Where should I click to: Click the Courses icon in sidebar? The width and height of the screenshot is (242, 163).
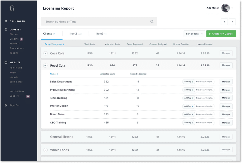point(6,30)
